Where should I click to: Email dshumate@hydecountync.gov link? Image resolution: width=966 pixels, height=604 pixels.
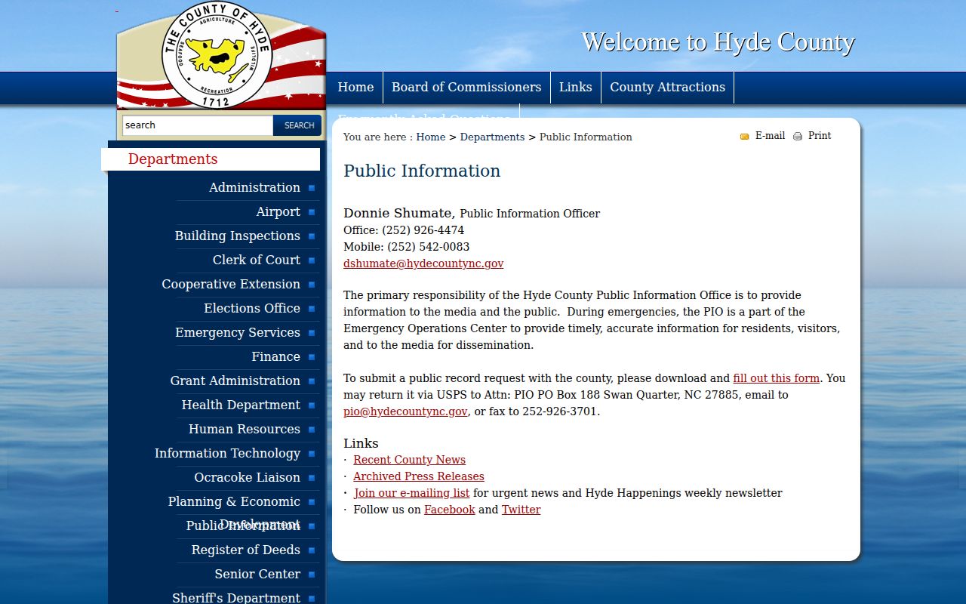[x=423, y=263]
